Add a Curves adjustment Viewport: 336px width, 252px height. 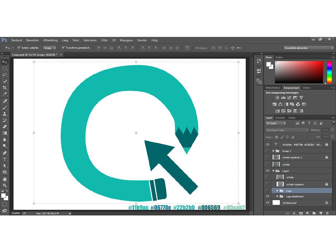pos(289,98)
